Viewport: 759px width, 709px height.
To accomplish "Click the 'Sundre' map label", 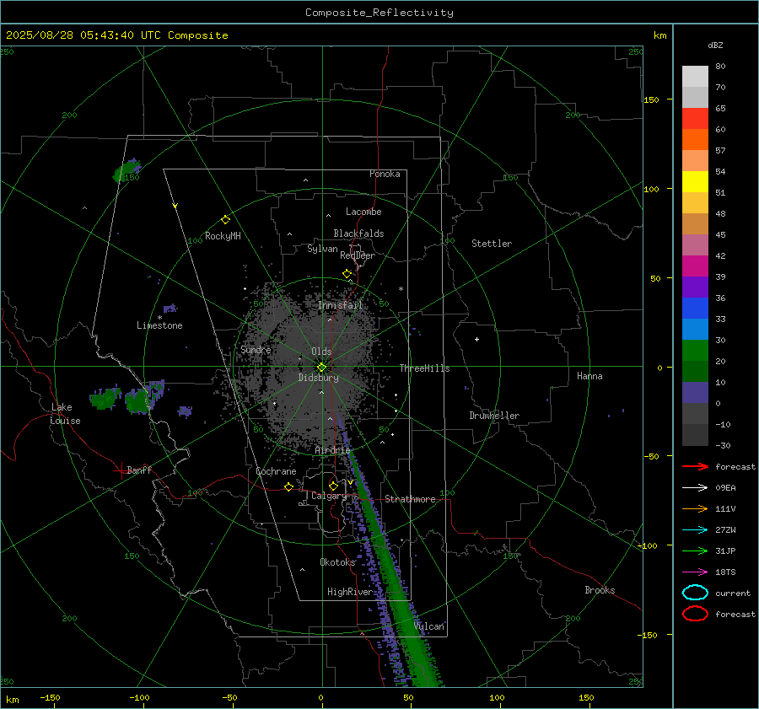I will [256, 349].
